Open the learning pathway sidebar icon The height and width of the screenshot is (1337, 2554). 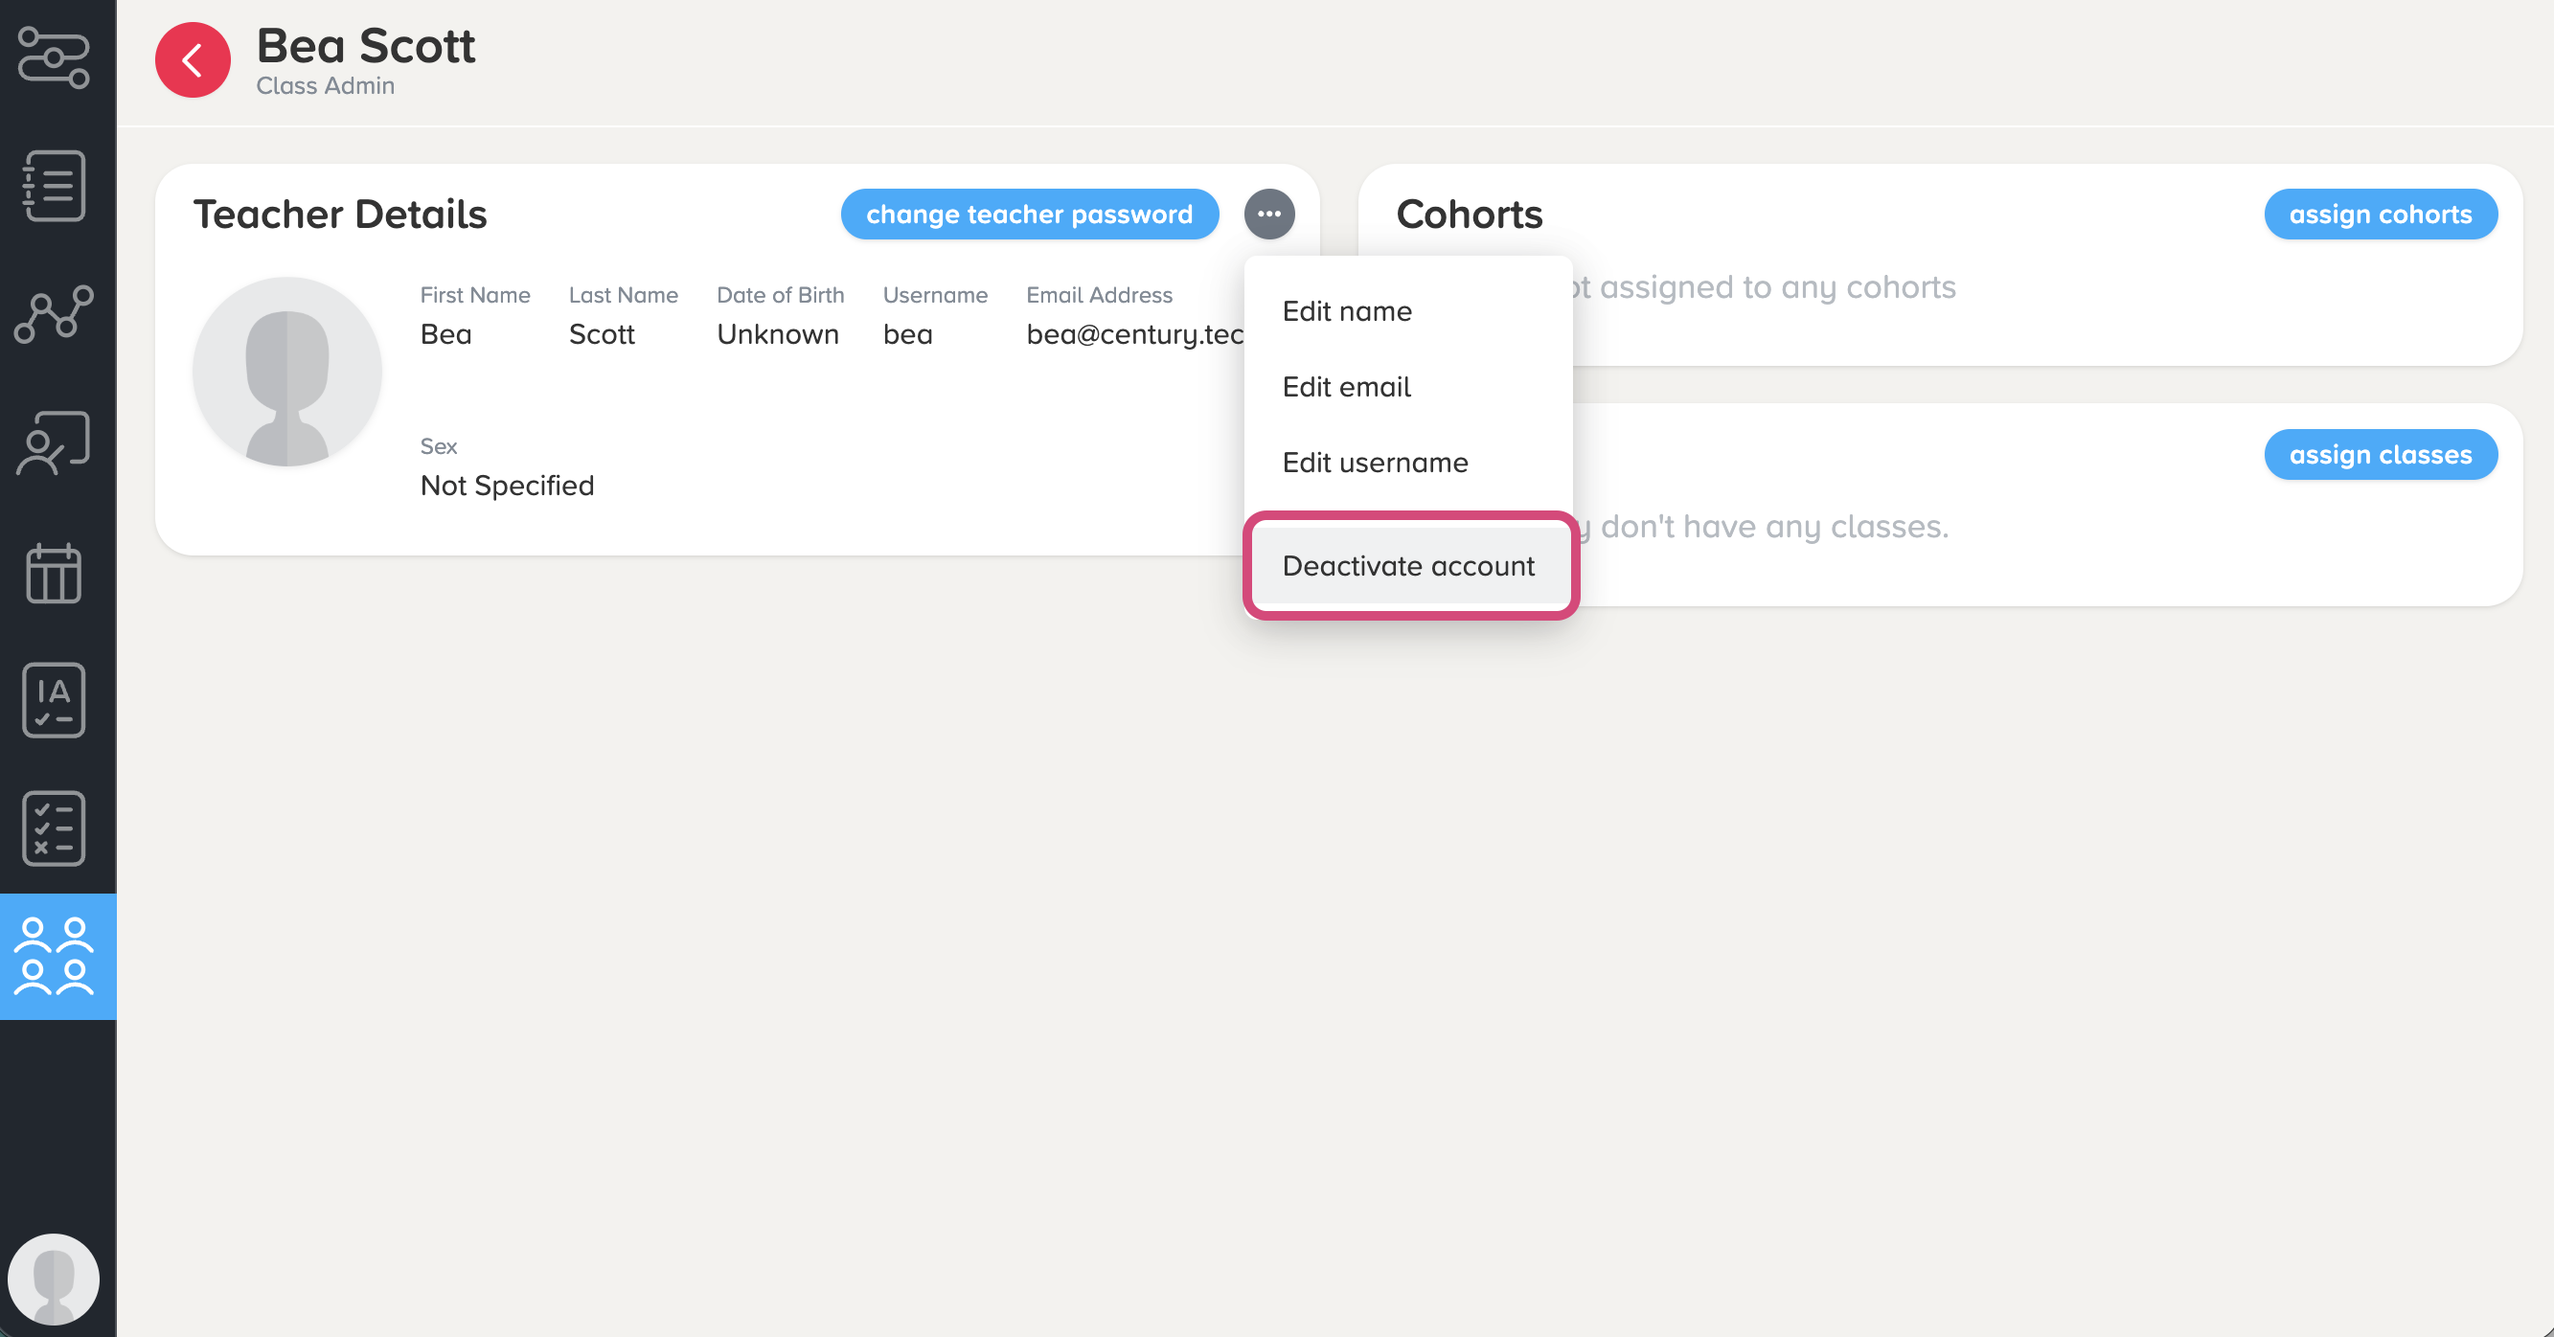(56, 57)
